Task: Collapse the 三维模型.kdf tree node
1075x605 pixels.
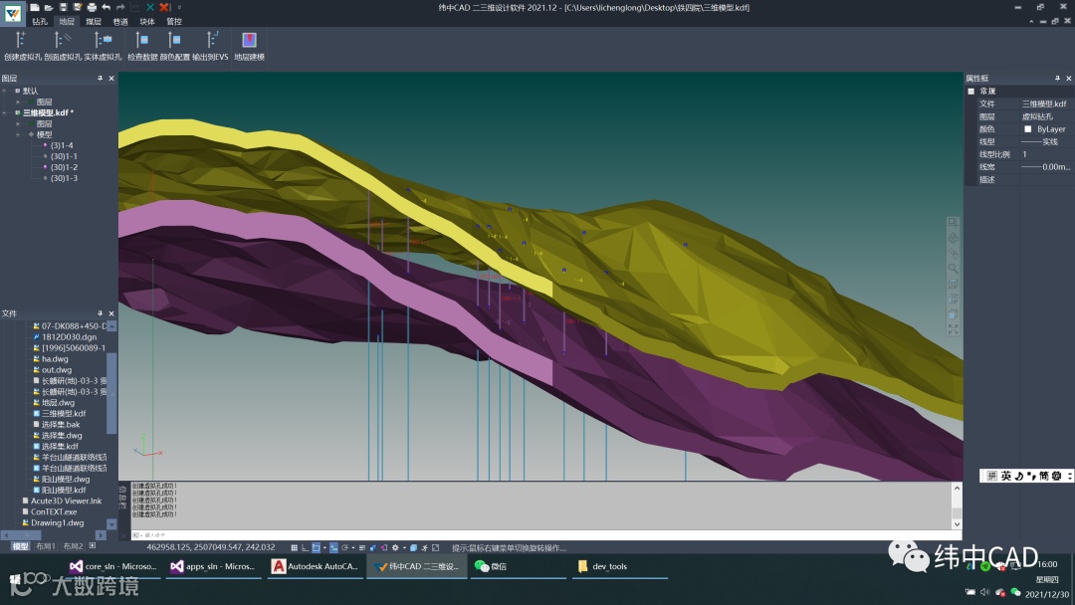Action: (5, 113)
